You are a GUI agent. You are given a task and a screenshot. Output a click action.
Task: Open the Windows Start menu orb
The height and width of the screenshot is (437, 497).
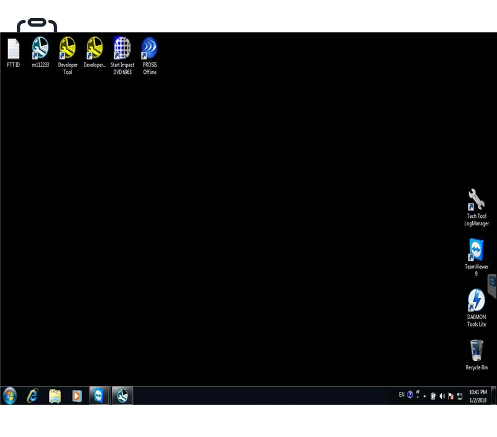10,395
